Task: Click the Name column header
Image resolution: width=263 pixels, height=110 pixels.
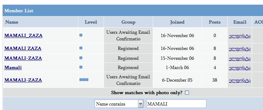Action: pyautogui.click(x=12, y=22)
